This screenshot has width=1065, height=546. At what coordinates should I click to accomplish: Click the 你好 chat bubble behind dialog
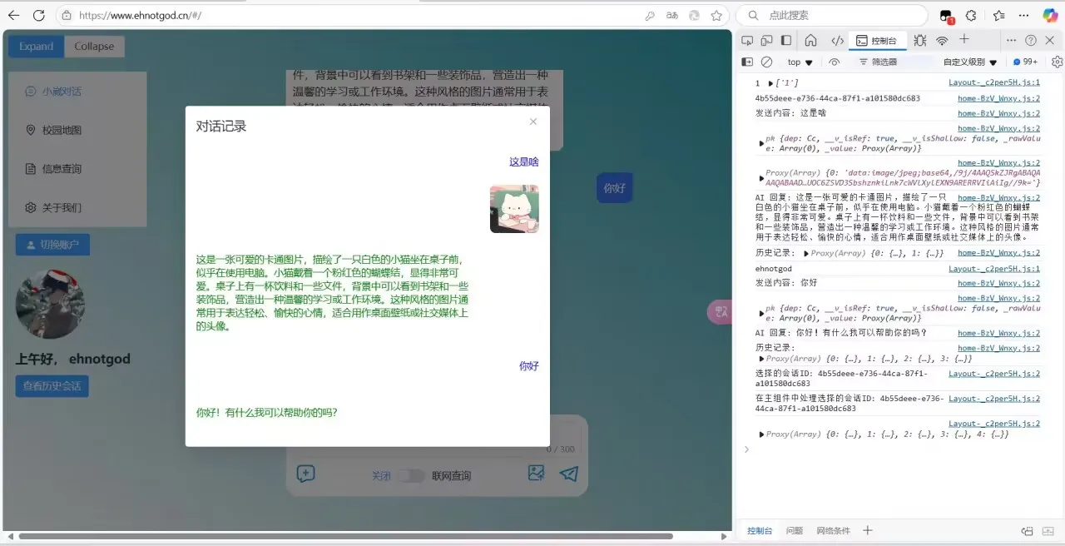[614, 188]
